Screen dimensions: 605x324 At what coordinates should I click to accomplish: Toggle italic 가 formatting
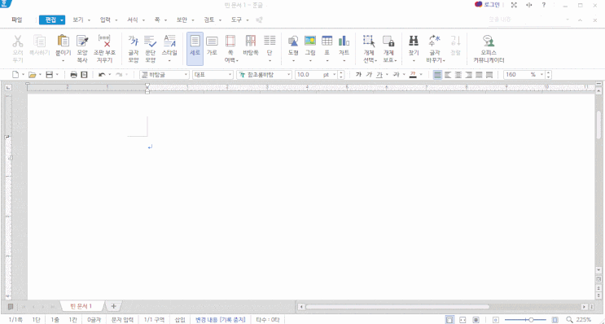(369, 74)
